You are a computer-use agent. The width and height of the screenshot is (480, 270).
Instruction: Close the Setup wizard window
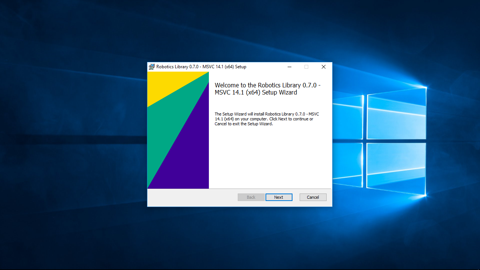323,67
